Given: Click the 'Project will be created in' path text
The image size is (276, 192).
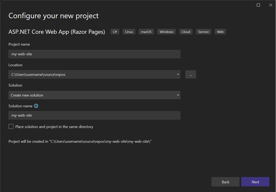Looking at the screenshot, I should click(x=80, y=142).
